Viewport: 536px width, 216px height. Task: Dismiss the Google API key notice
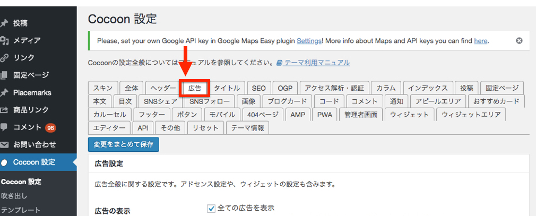tap(519, 41)
